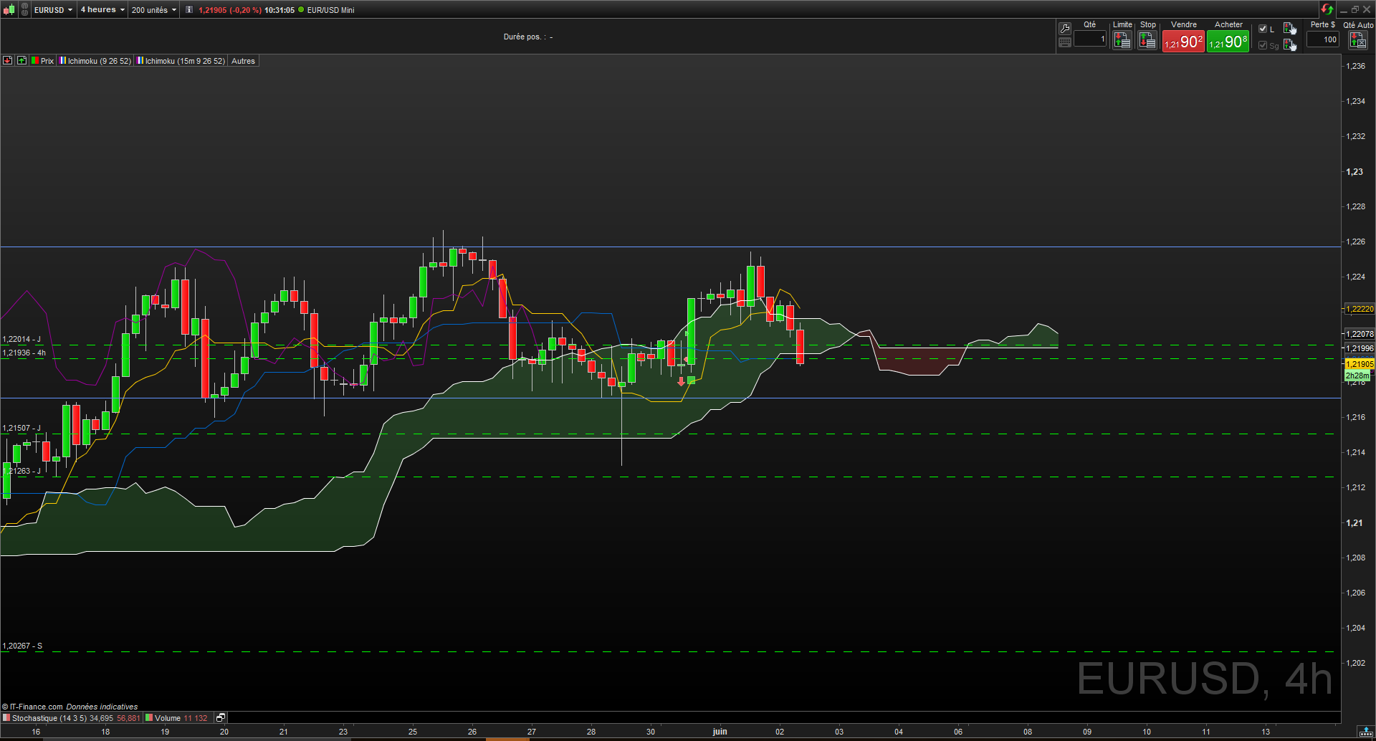
Task: Click the Qté Auto icon
Action: (x=1357, y=41)
